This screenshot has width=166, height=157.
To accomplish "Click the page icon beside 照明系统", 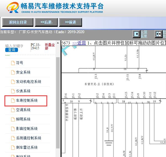I will (13, 119).
